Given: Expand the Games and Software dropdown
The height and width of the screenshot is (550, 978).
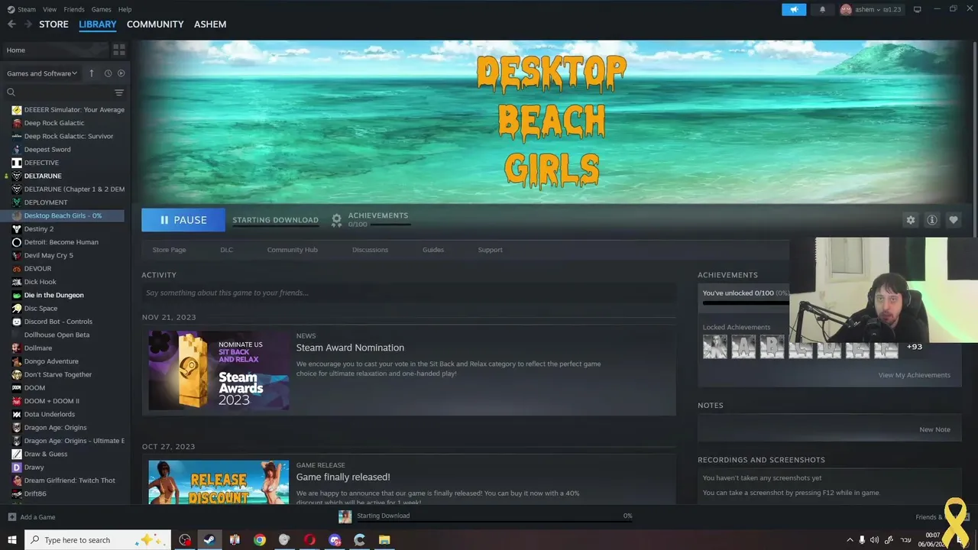Looking at the screenshot, I should [x=42, y=73].
